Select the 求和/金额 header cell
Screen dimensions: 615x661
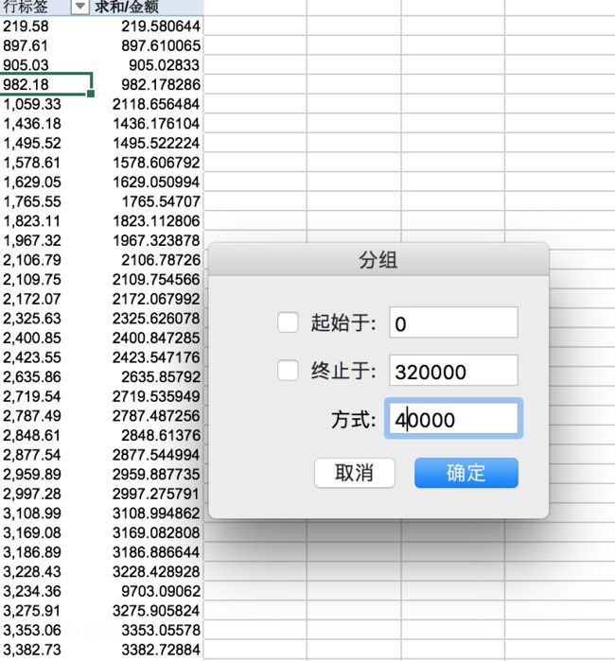[148, 7]
